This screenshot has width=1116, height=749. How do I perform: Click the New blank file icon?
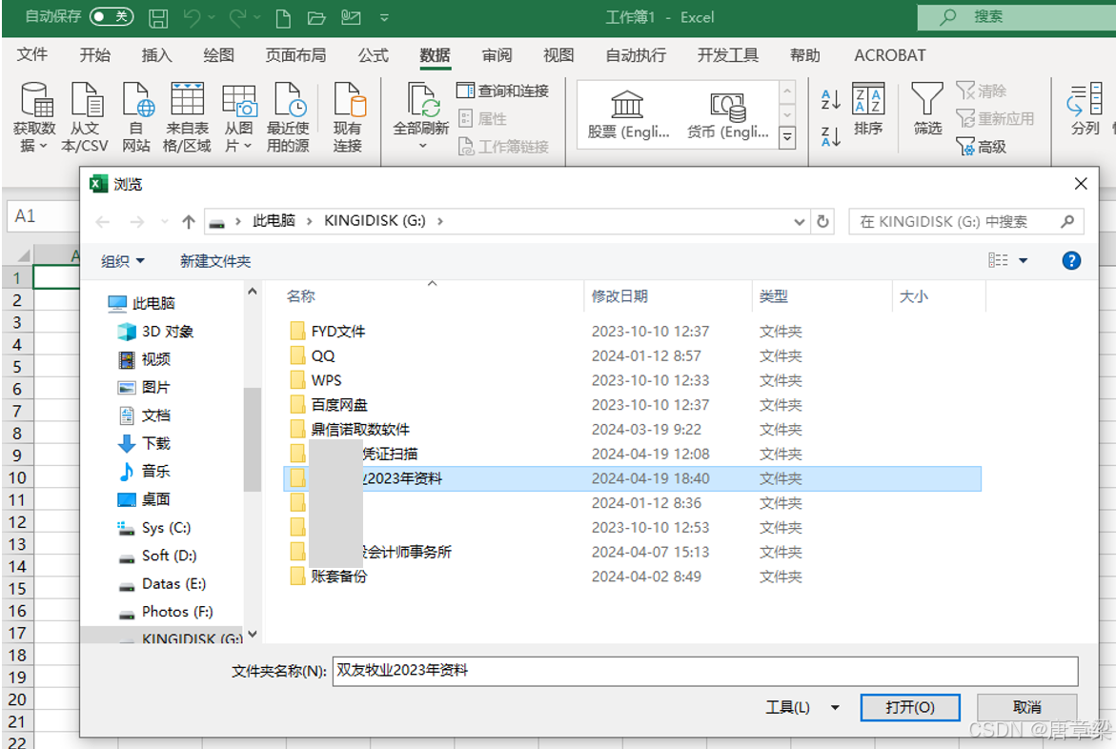pos(282,18)
